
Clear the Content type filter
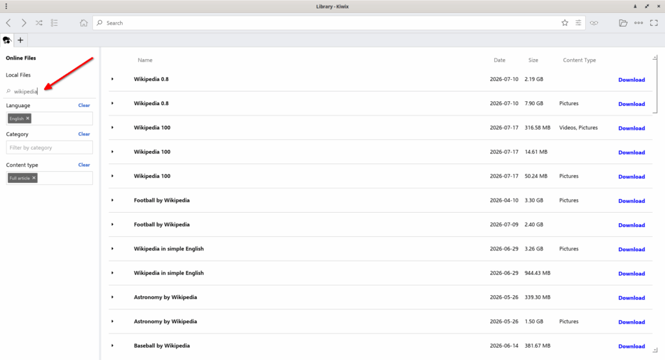coord(84,165)
